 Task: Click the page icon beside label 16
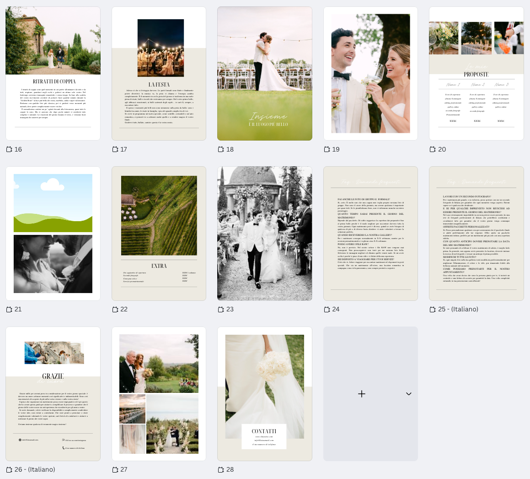click(9, 149)
